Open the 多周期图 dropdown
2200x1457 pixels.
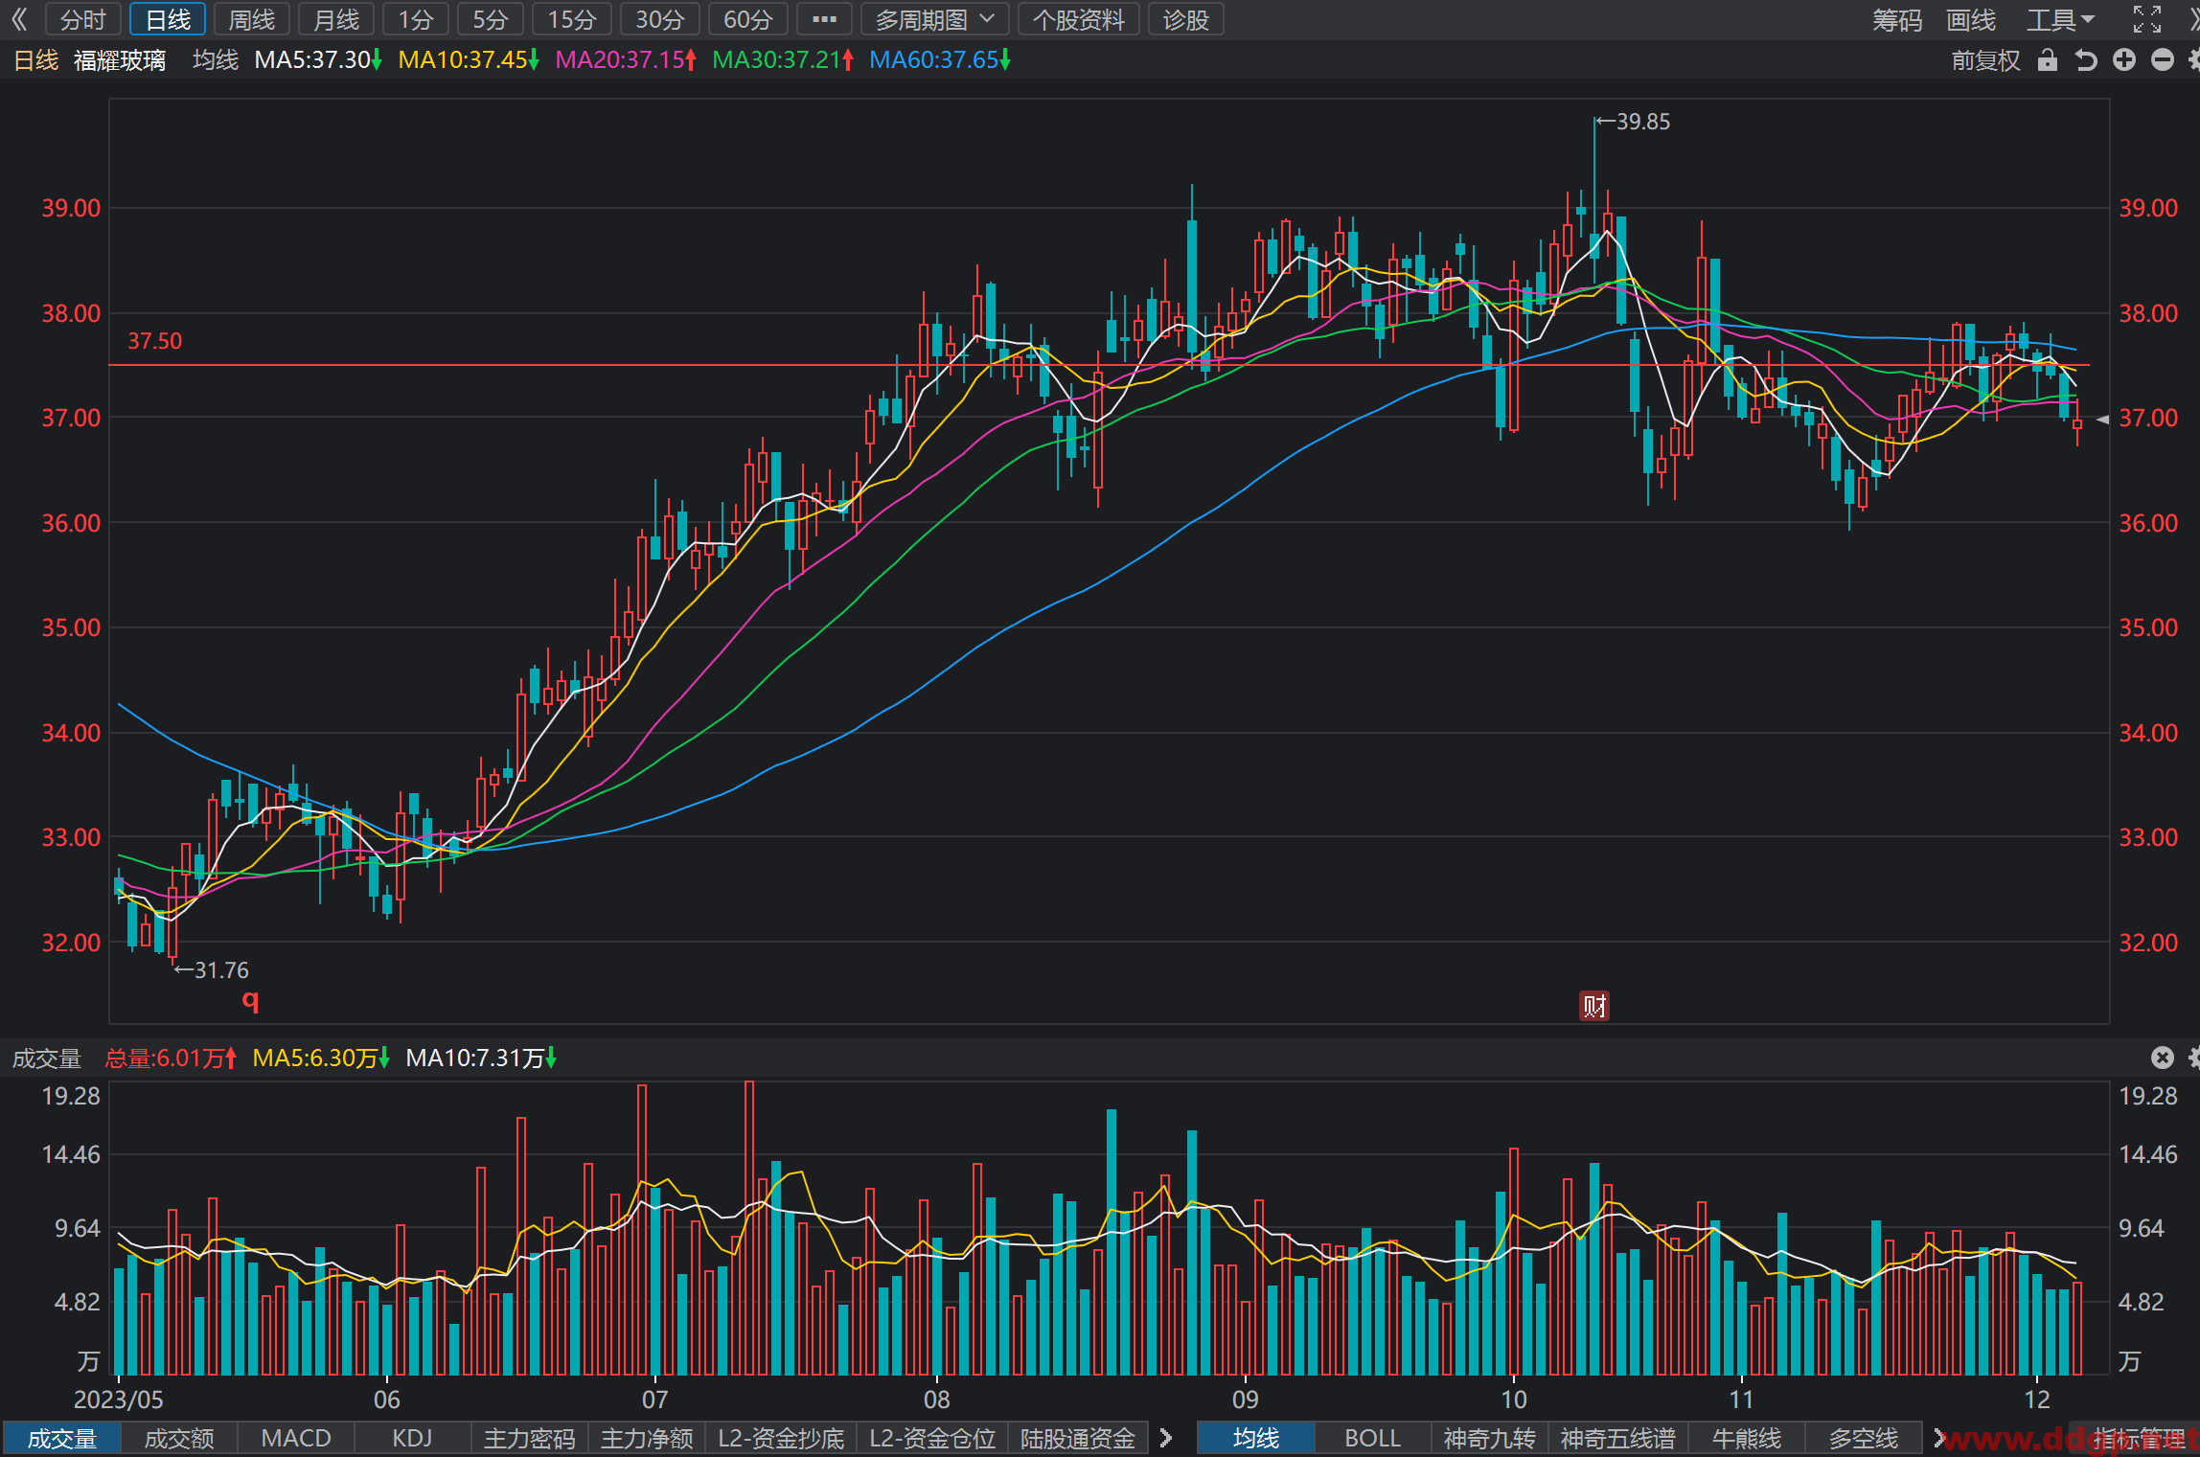click(934, 19)
